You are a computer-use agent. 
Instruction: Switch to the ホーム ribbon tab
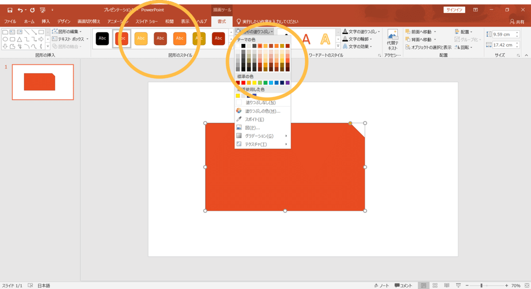click(x=28, y=21)
